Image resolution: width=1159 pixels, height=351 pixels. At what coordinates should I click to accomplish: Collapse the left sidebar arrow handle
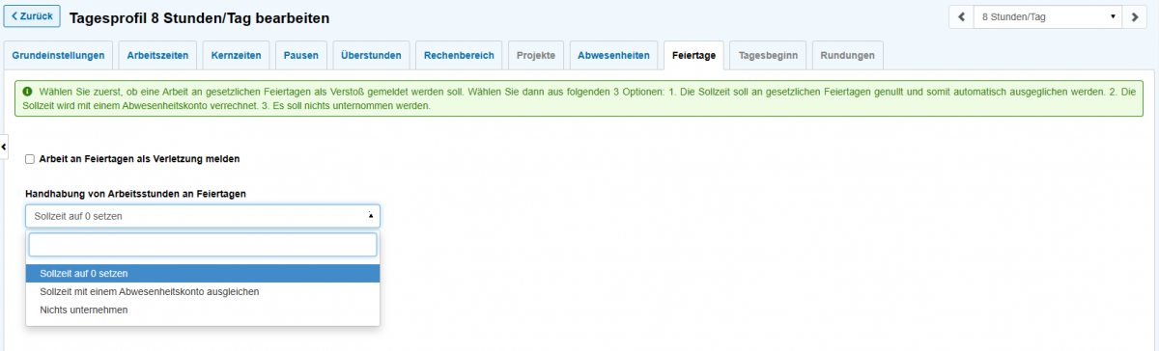4,147
